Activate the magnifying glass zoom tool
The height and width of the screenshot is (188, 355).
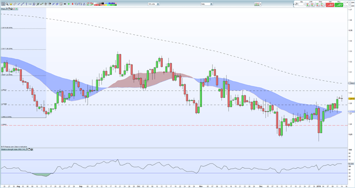[7, 4]
